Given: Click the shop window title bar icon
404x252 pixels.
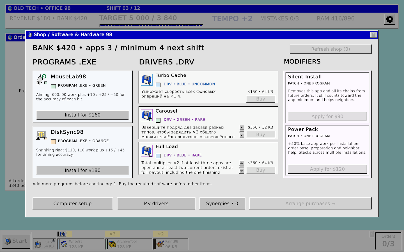Looking at the screenshot, I should click(x=30, y=35).
